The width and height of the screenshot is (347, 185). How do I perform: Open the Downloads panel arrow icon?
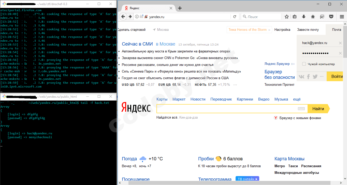click(x=303, y=16)
